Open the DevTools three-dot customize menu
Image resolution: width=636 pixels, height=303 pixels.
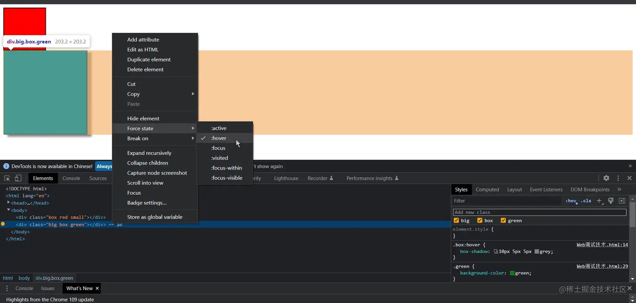point(618,178)
